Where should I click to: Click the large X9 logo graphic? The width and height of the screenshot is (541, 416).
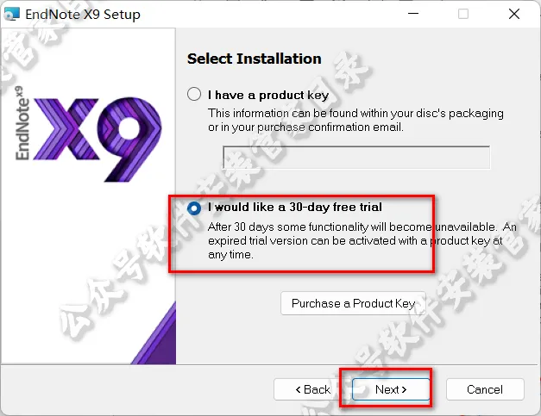click(x=98, y=139)
